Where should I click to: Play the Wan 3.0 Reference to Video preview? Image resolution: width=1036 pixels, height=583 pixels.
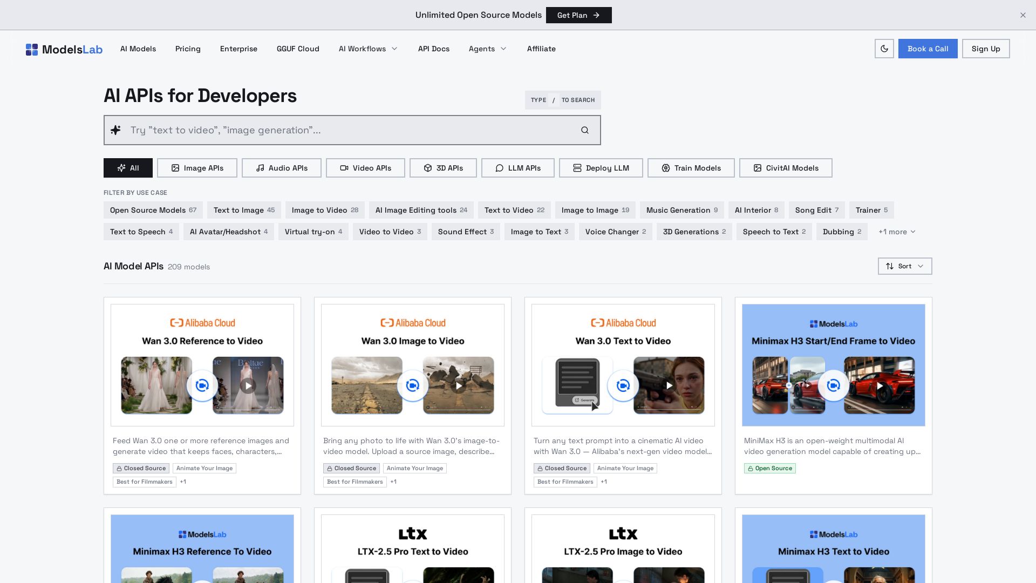tap(248, 385)
